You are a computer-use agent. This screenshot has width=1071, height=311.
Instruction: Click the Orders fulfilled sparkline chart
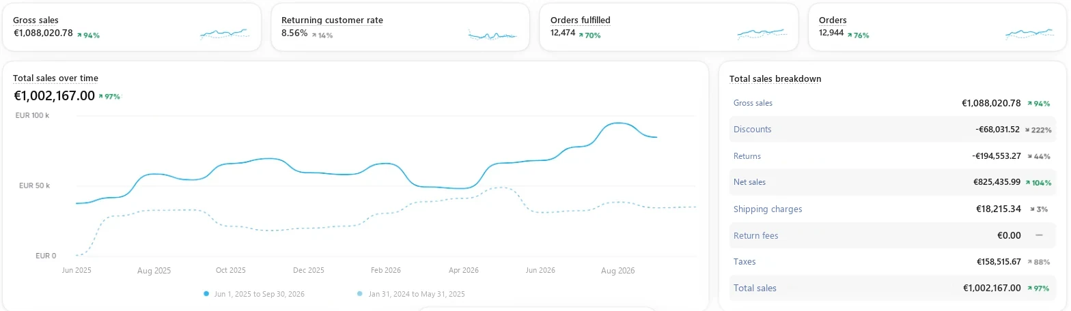point(762,33)
